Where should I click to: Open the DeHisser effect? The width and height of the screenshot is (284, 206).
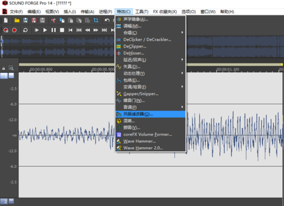[x=151, y=53]
